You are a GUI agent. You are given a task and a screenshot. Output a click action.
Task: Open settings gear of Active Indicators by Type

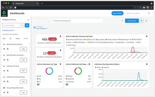pyautogui.click(x=61, y=64)
